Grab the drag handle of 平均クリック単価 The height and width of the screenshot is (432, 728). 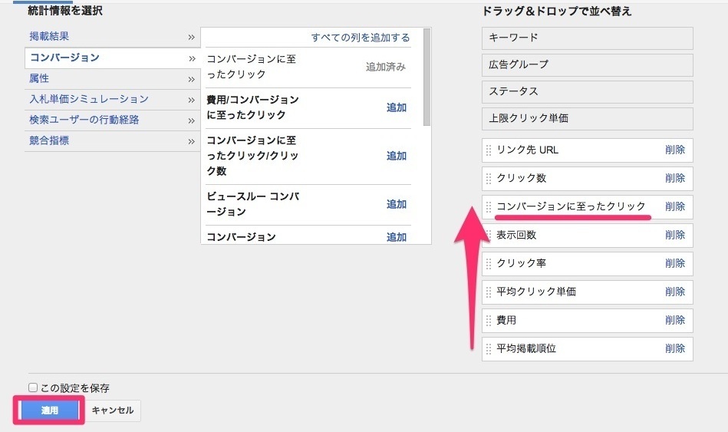pyautogui.click(x=489, y=292)
